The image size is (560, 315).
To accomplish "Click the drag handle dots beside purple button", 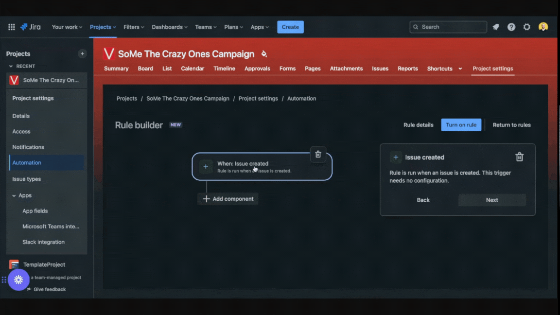I will coord(4,280).
